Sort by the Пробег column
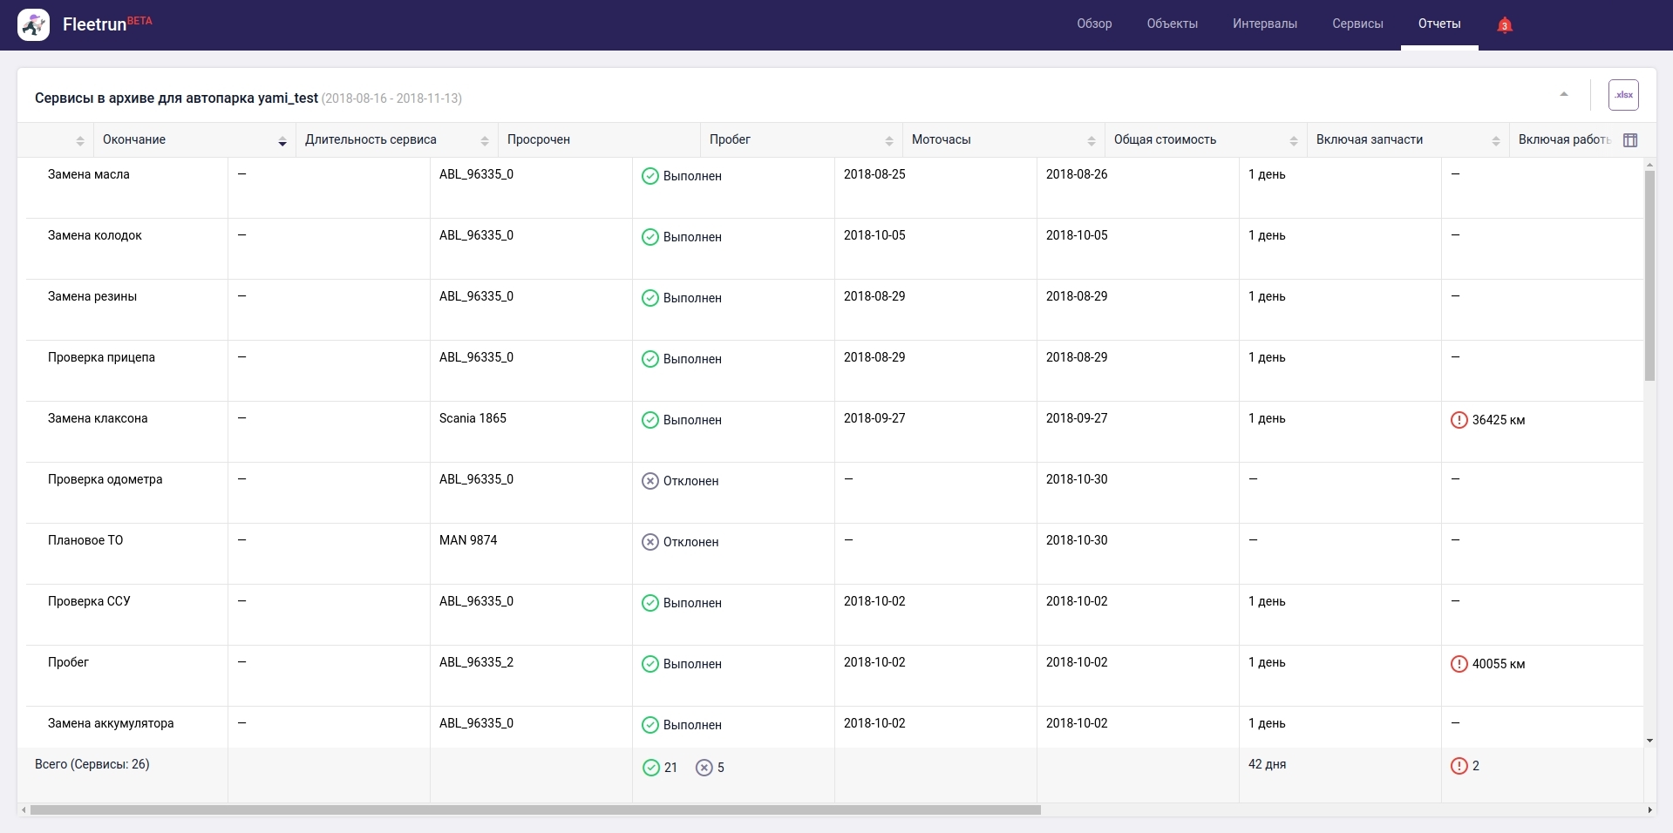 (x=888, y=141)
